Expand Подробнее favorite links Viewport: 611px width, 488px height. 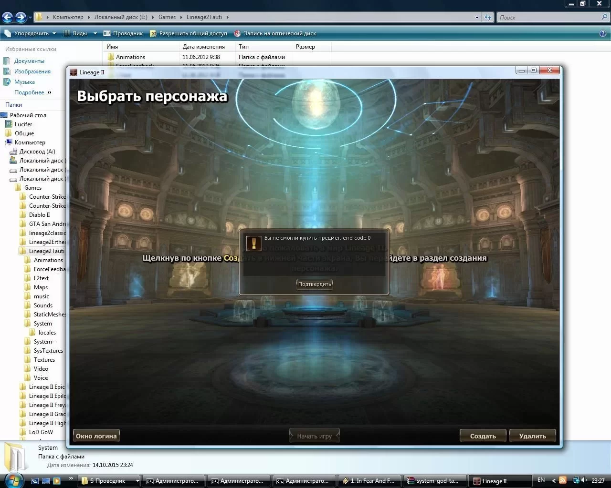pos(32,92)
